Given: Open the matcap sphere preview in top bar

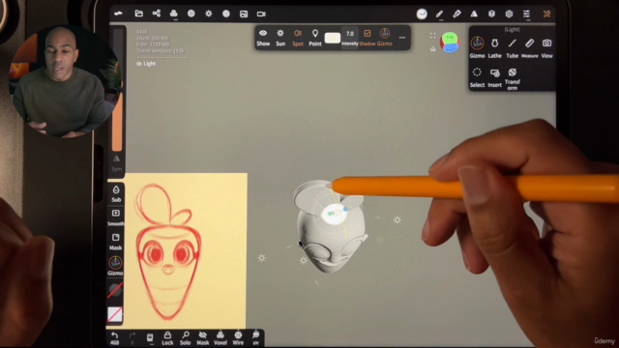Looking at the screenshot, I should click(422, 14).
